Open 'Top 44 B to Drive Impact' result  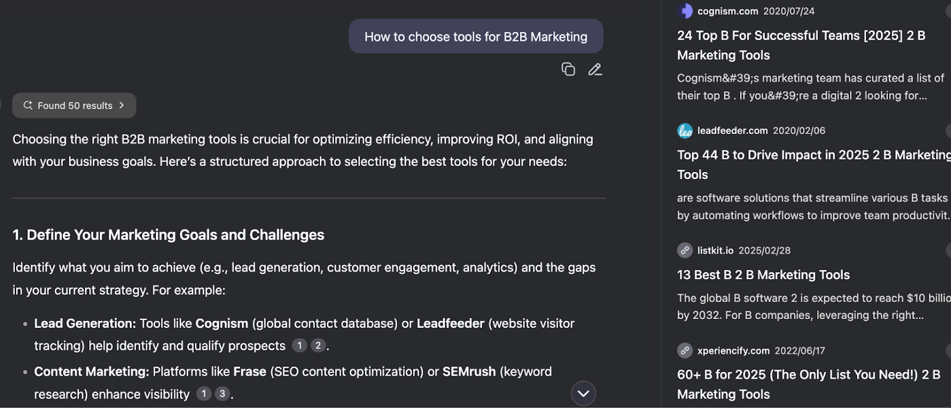pyautogui.click(x=814, y=165)
